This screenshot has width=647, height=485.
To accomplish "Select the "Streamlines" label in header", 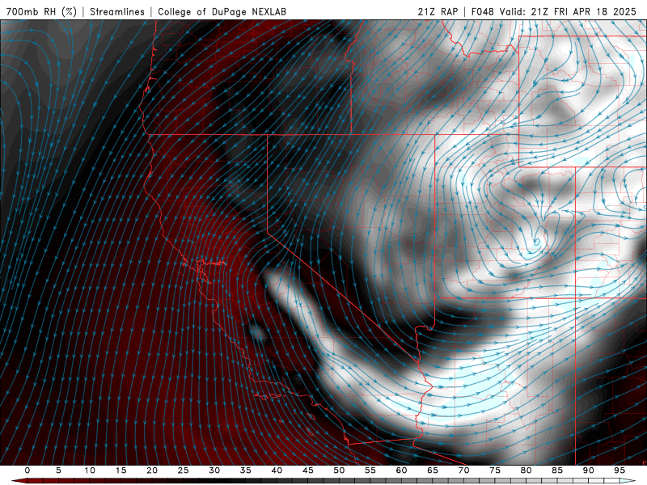I will click(117, 11).
